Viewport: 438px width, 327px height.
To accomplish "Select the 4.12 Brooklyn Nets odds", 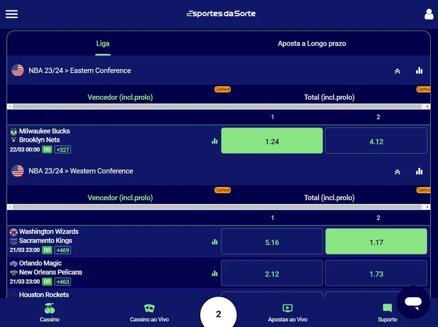I will [376, 141].
